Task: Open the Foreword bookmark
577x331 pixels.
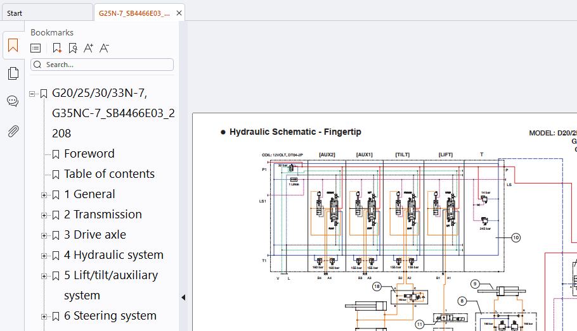Action: (89, 154)
